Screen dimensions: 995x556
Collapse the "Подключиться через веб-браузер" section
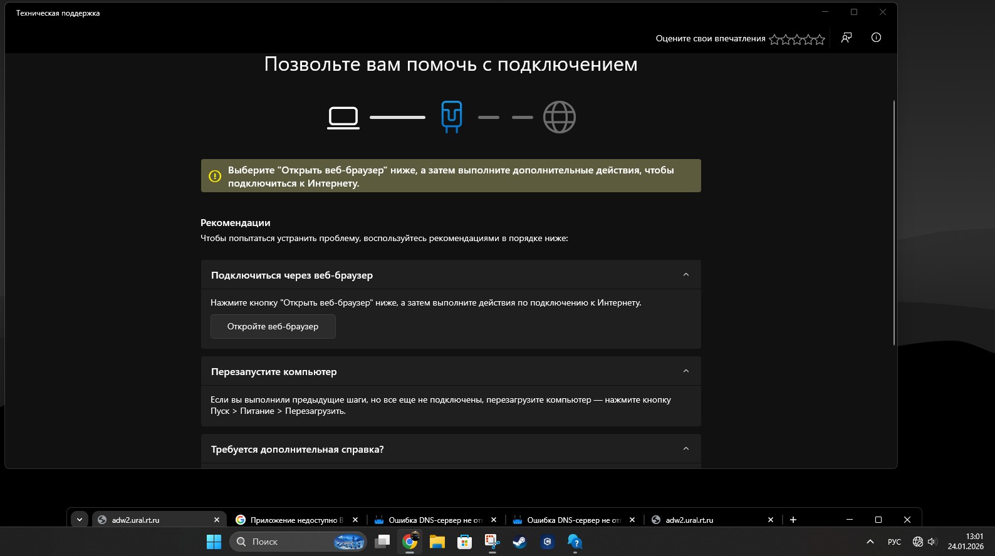685,275
